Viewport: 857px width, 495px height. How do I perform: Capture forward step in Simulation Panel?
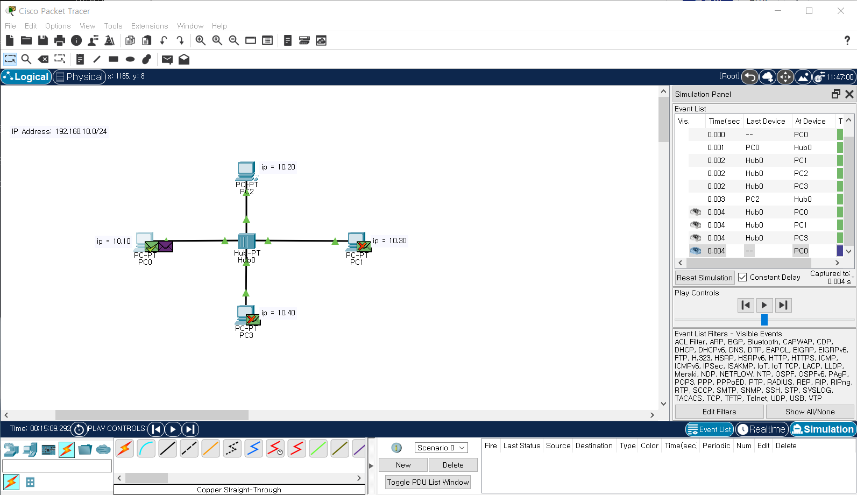(x=783, y=305)
